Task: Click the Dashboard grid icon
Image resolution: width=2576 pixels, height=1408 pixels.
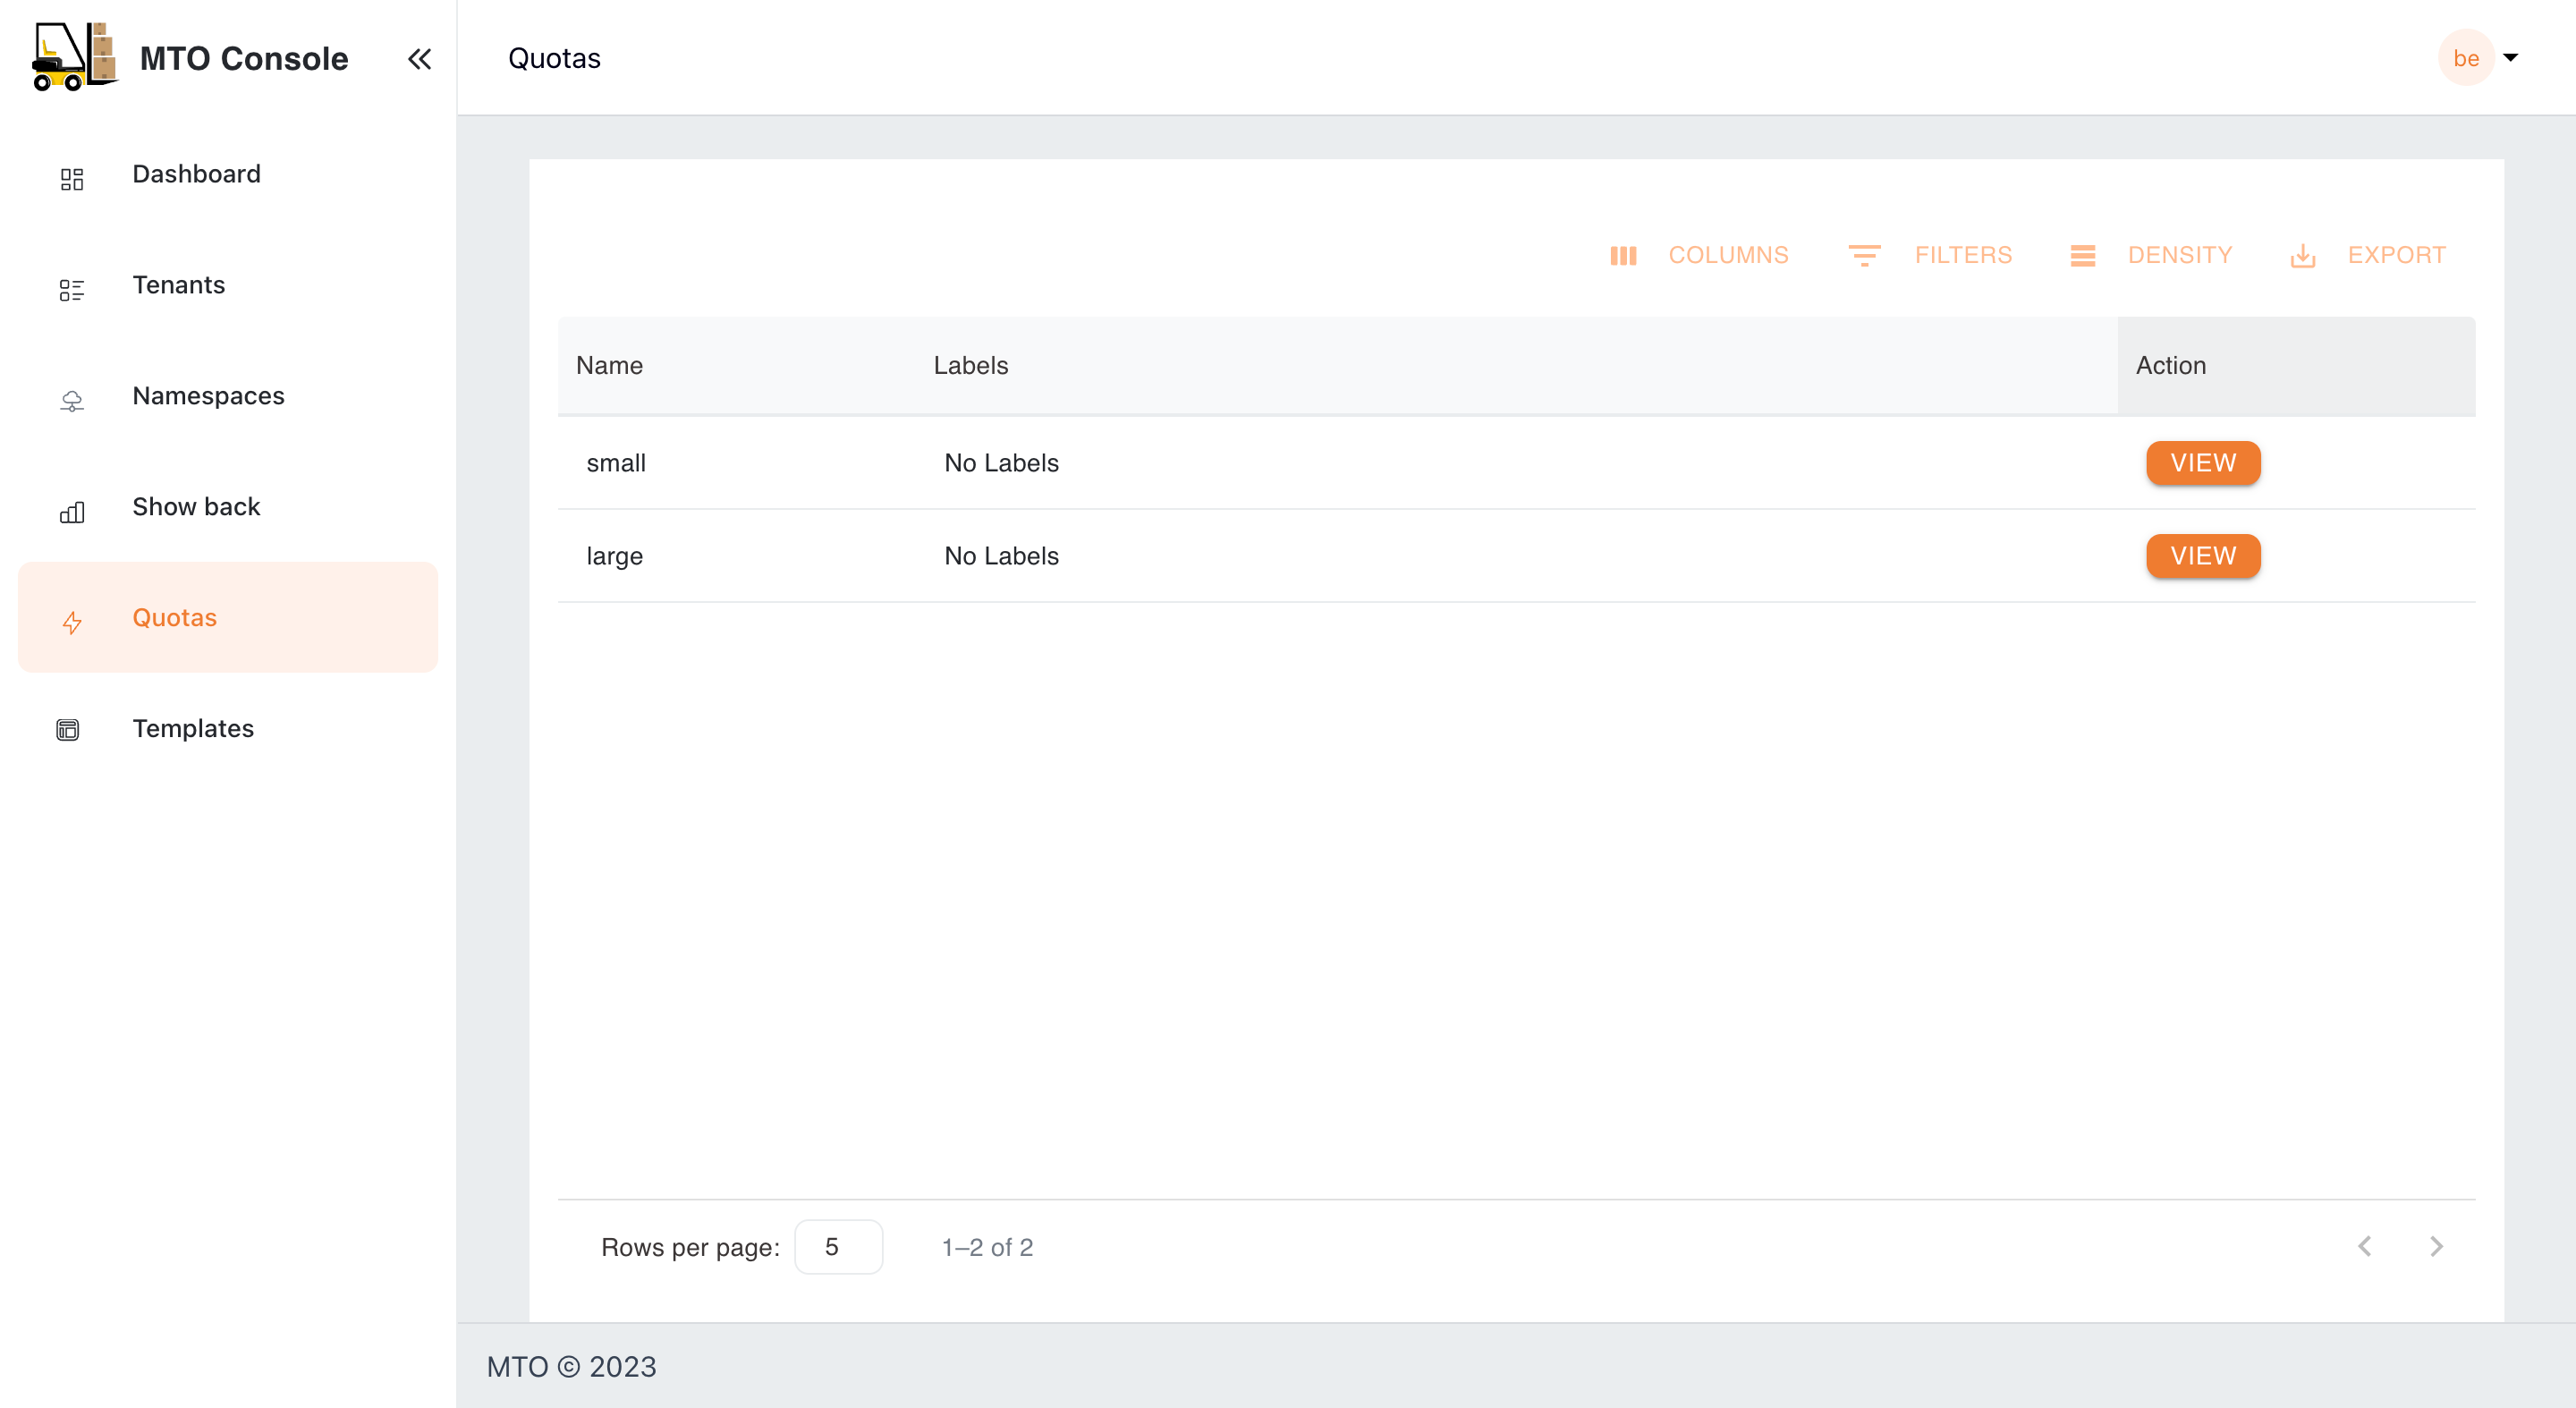Action: pyautogui.click(x=72, y=179)
